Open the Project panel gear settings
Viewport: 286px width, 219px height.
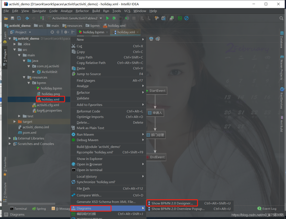point(66,32)
